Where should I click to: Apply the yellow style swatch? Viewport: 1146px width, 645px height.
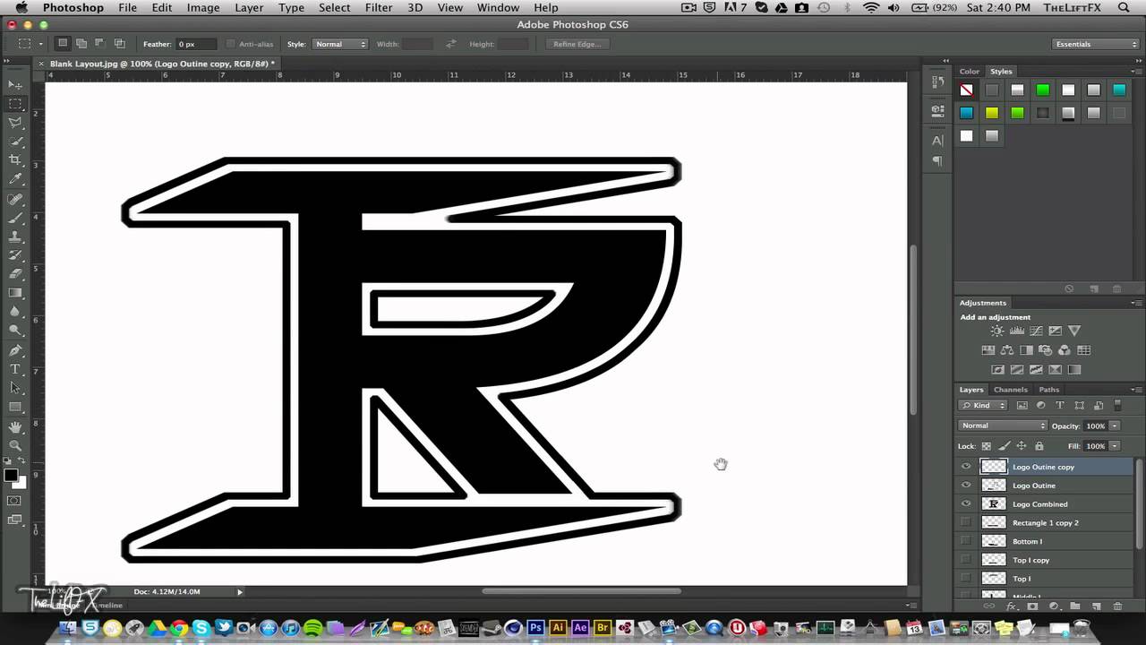point(992,113)
